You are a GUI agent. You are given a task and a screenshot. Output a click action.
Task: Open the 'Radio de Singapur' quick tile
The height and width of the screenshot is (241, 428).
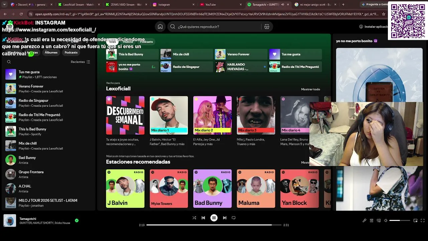click(x=187, y=67)
